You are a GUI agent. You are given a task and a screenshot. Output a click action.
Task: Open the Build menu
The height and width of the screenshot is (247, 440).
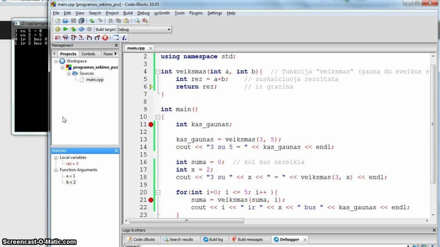(128, 13)
